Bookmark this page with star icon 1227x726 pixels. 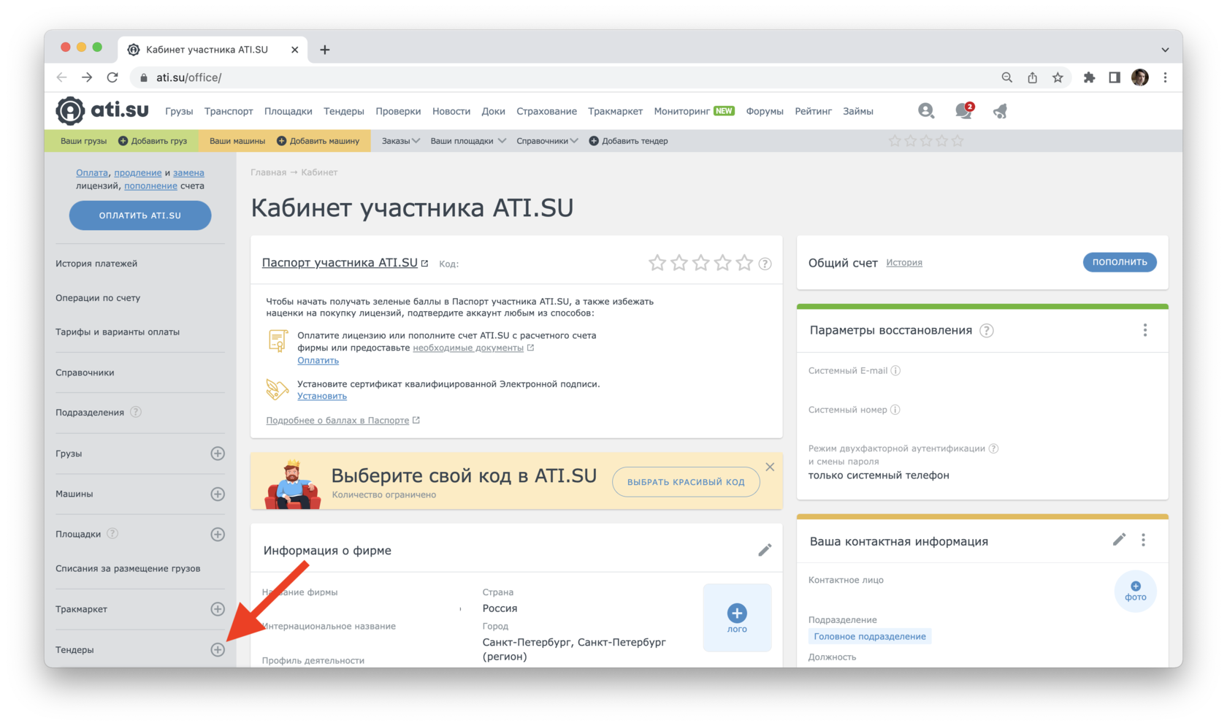tap(1058, 77)
